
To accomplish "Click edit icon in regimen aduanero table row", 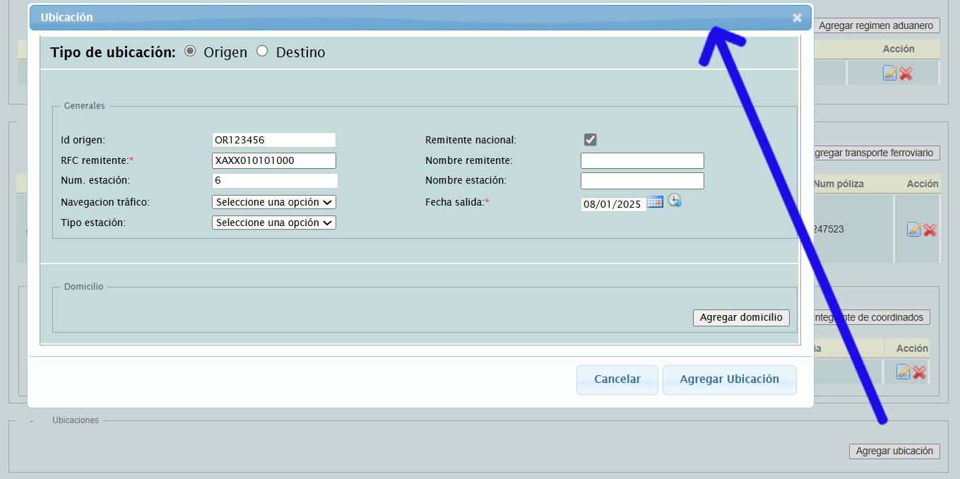I will pos(889,73).
